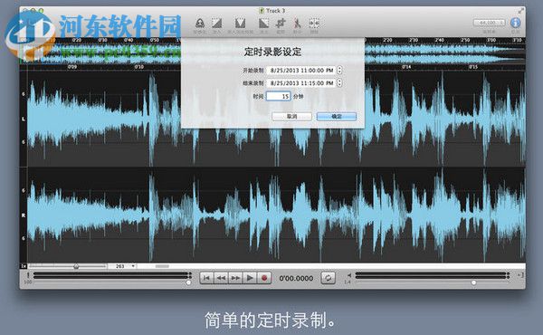The width and height of the screenshot is (543, 335).
Task: Click the time counter 0'00.0000
Action: pyautogui.click(x=296, y=278)
